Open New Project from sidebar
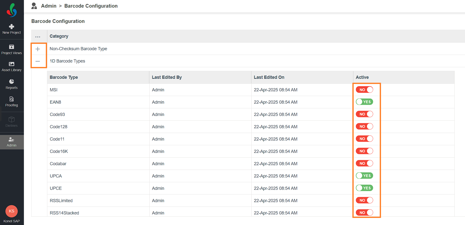This screenshot has width=465, height=225. tap(12, 29)
